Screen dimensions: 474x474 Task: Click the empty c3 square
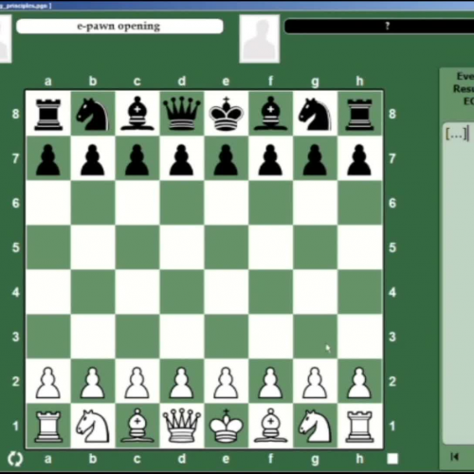pos(137,337)
